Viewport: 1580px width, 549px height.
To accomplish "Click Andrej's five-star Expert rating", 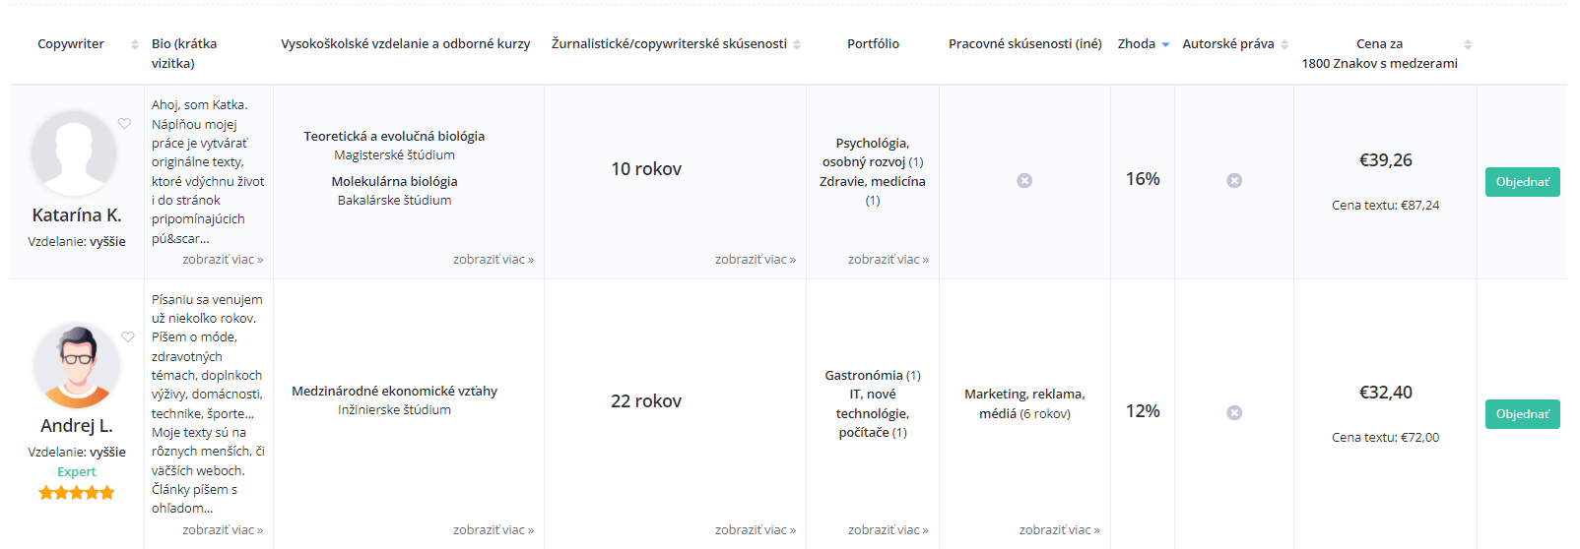I will (x=77, y=493).
